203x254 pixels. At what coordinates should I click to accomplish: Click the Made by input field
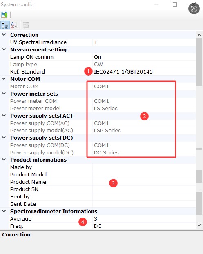pyautogui.click(x=144, y=167)
